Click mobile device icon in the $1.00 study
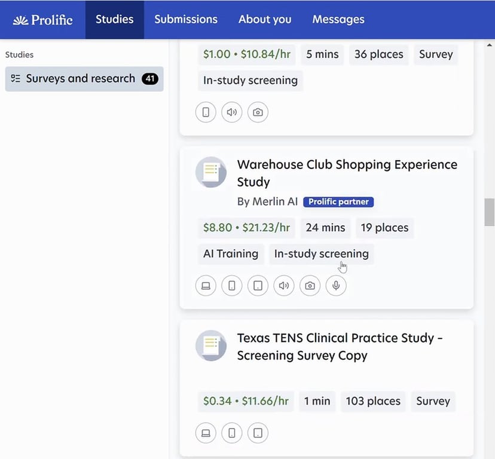495x459 pixels. 206,112
